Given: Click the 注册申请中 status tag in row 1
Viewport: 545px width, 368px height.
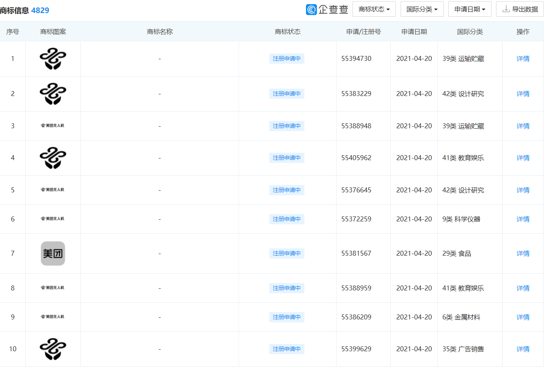Looking at the screenshot, I should (286, 58).
